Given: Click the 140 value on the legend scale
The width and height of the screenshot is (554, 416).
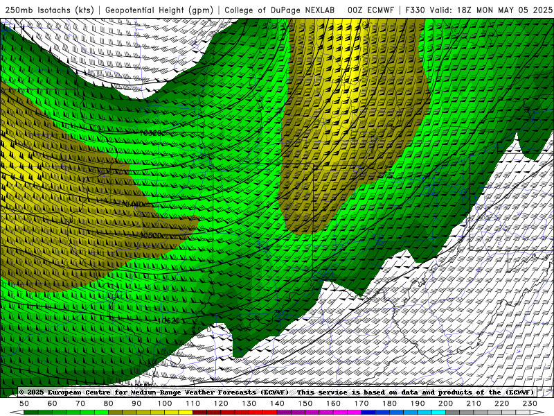Looking at the screenshot, I should (x=277, y=404).
